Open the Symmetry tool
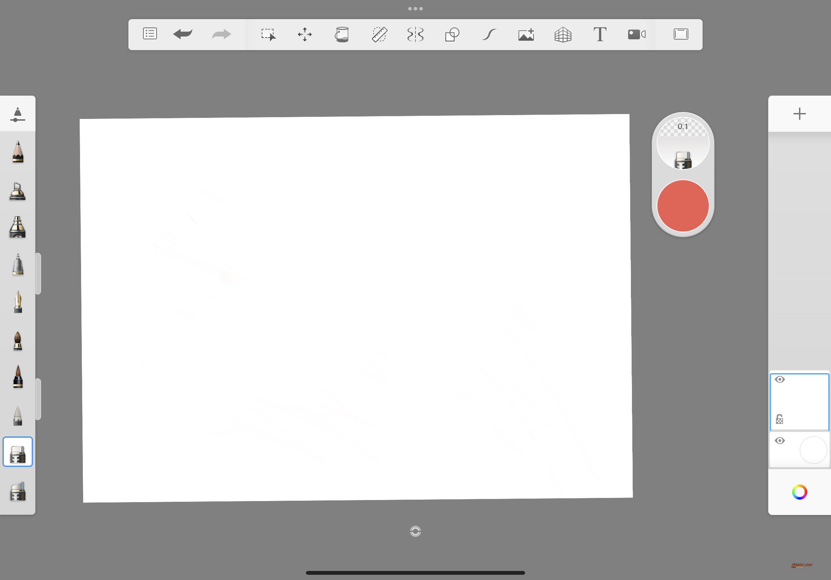Screen dimensions: 831x580 [415, 34]
